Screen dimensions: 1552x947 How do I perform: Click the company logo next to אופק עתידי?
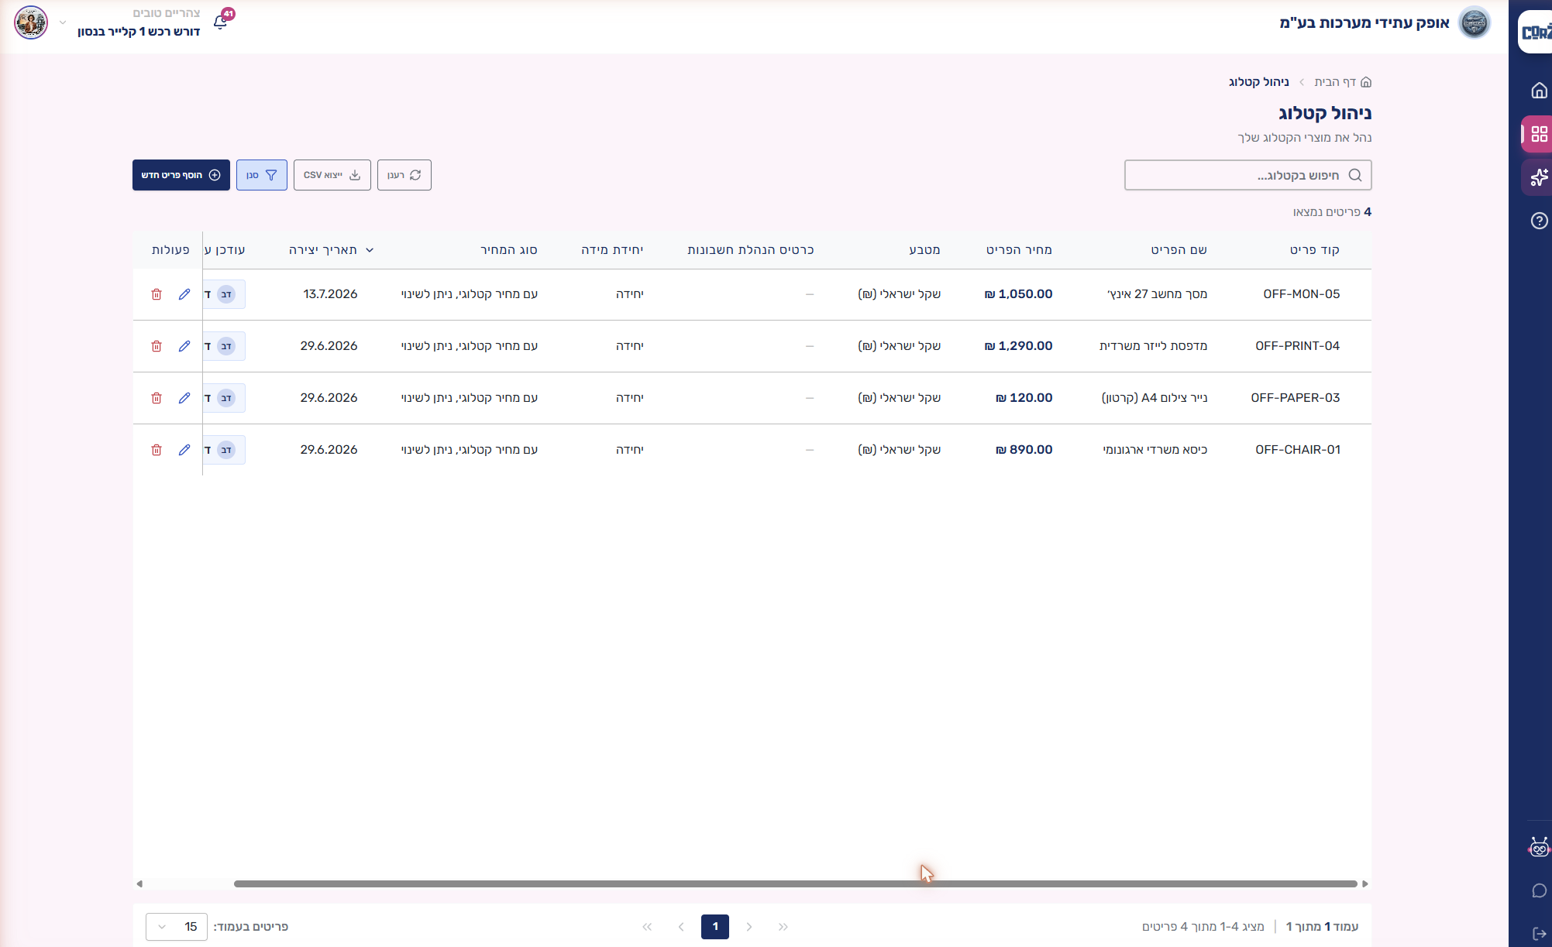coord(1474,22)
